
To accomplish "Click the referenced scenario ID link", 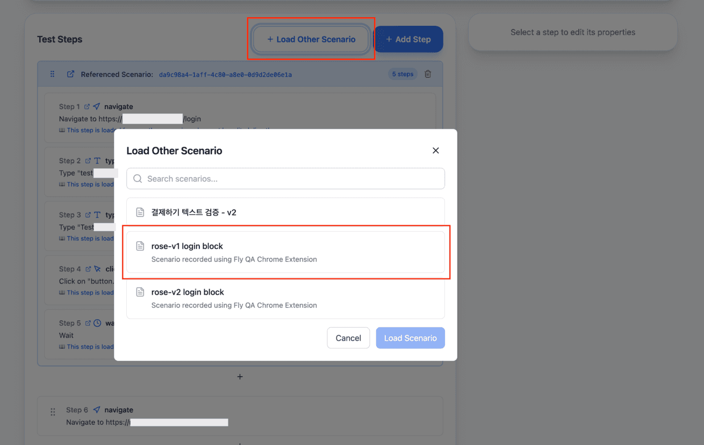I will 225,75.
